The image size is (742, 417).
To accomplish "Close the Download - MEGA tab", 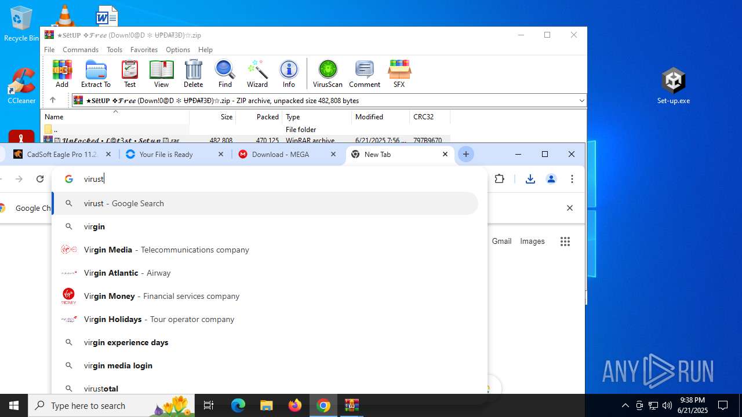I will [333, 154].
